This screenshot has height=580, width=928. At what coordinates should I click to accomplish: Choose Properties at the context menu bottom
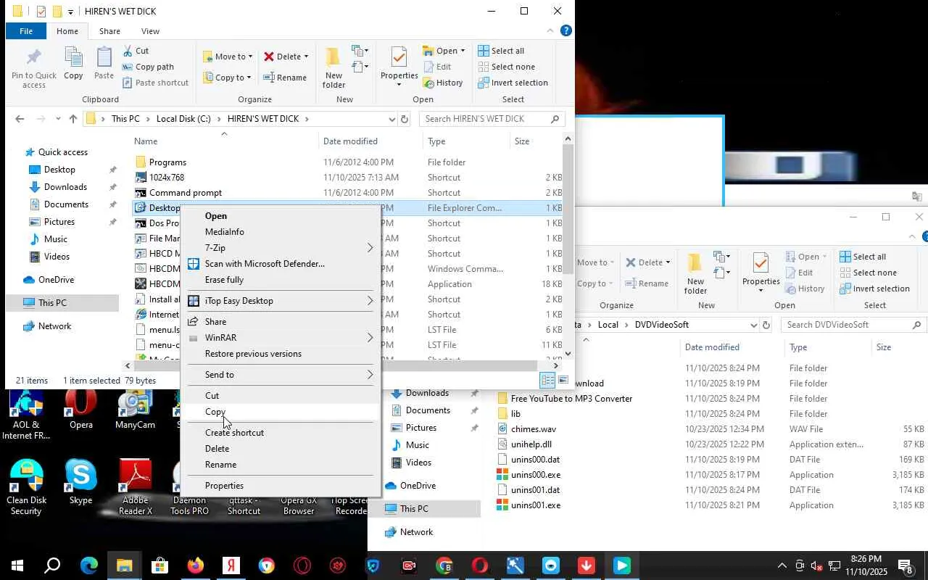[224, 486]
